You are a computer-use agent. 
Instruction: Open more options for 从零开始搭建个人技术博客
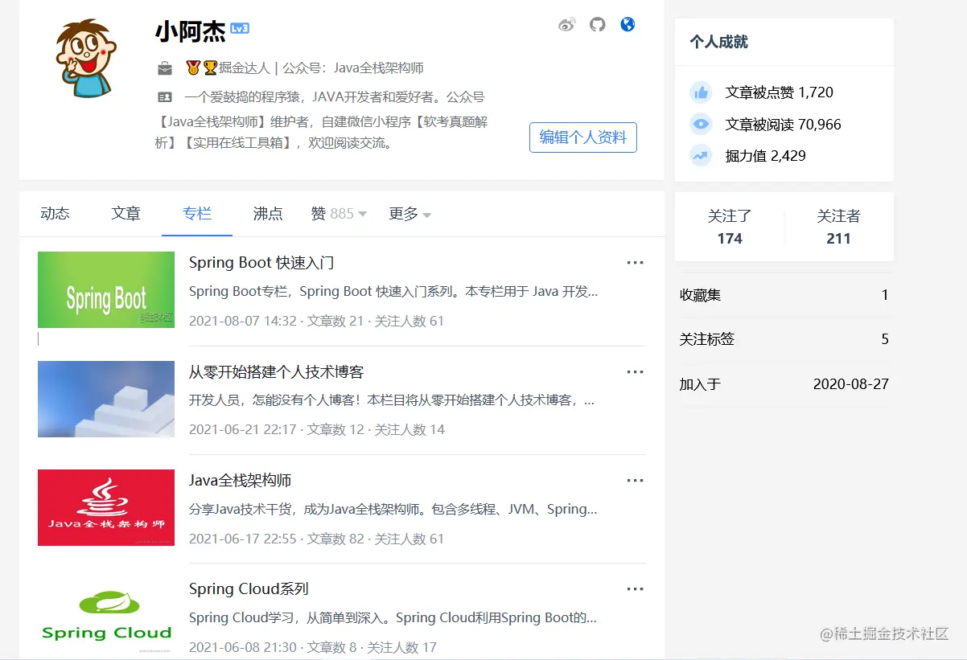point(636,372)
